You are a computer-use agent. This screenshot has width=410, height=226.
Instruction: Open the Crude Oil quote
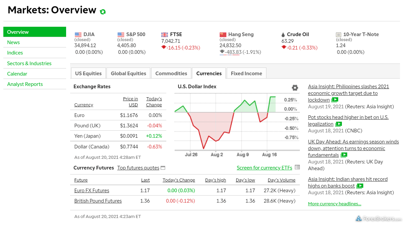pyautogui.click(x=298, y=34)
